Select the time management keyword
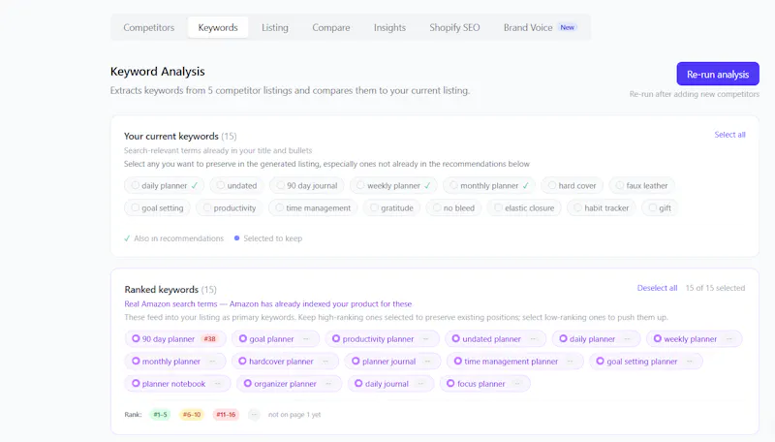 click(313, 207)
